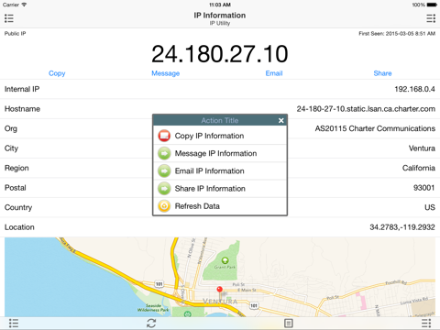Click the Country label

18,208
